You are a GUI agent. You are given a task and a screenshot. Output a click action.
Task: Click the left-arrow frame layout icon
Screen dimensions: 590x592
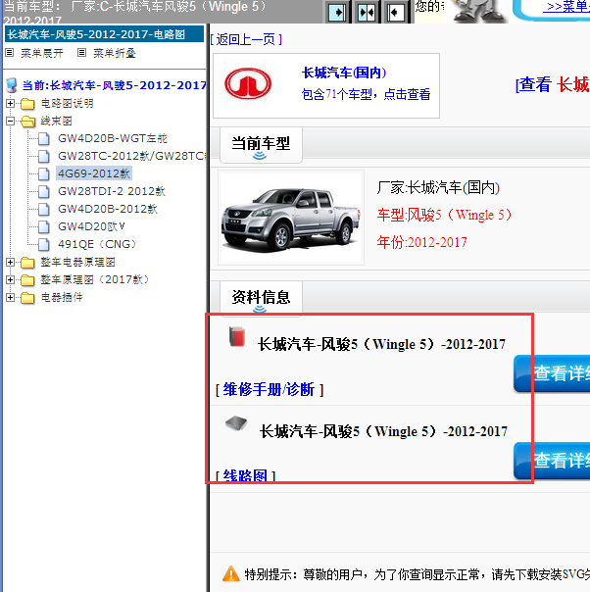coord(395,13)
